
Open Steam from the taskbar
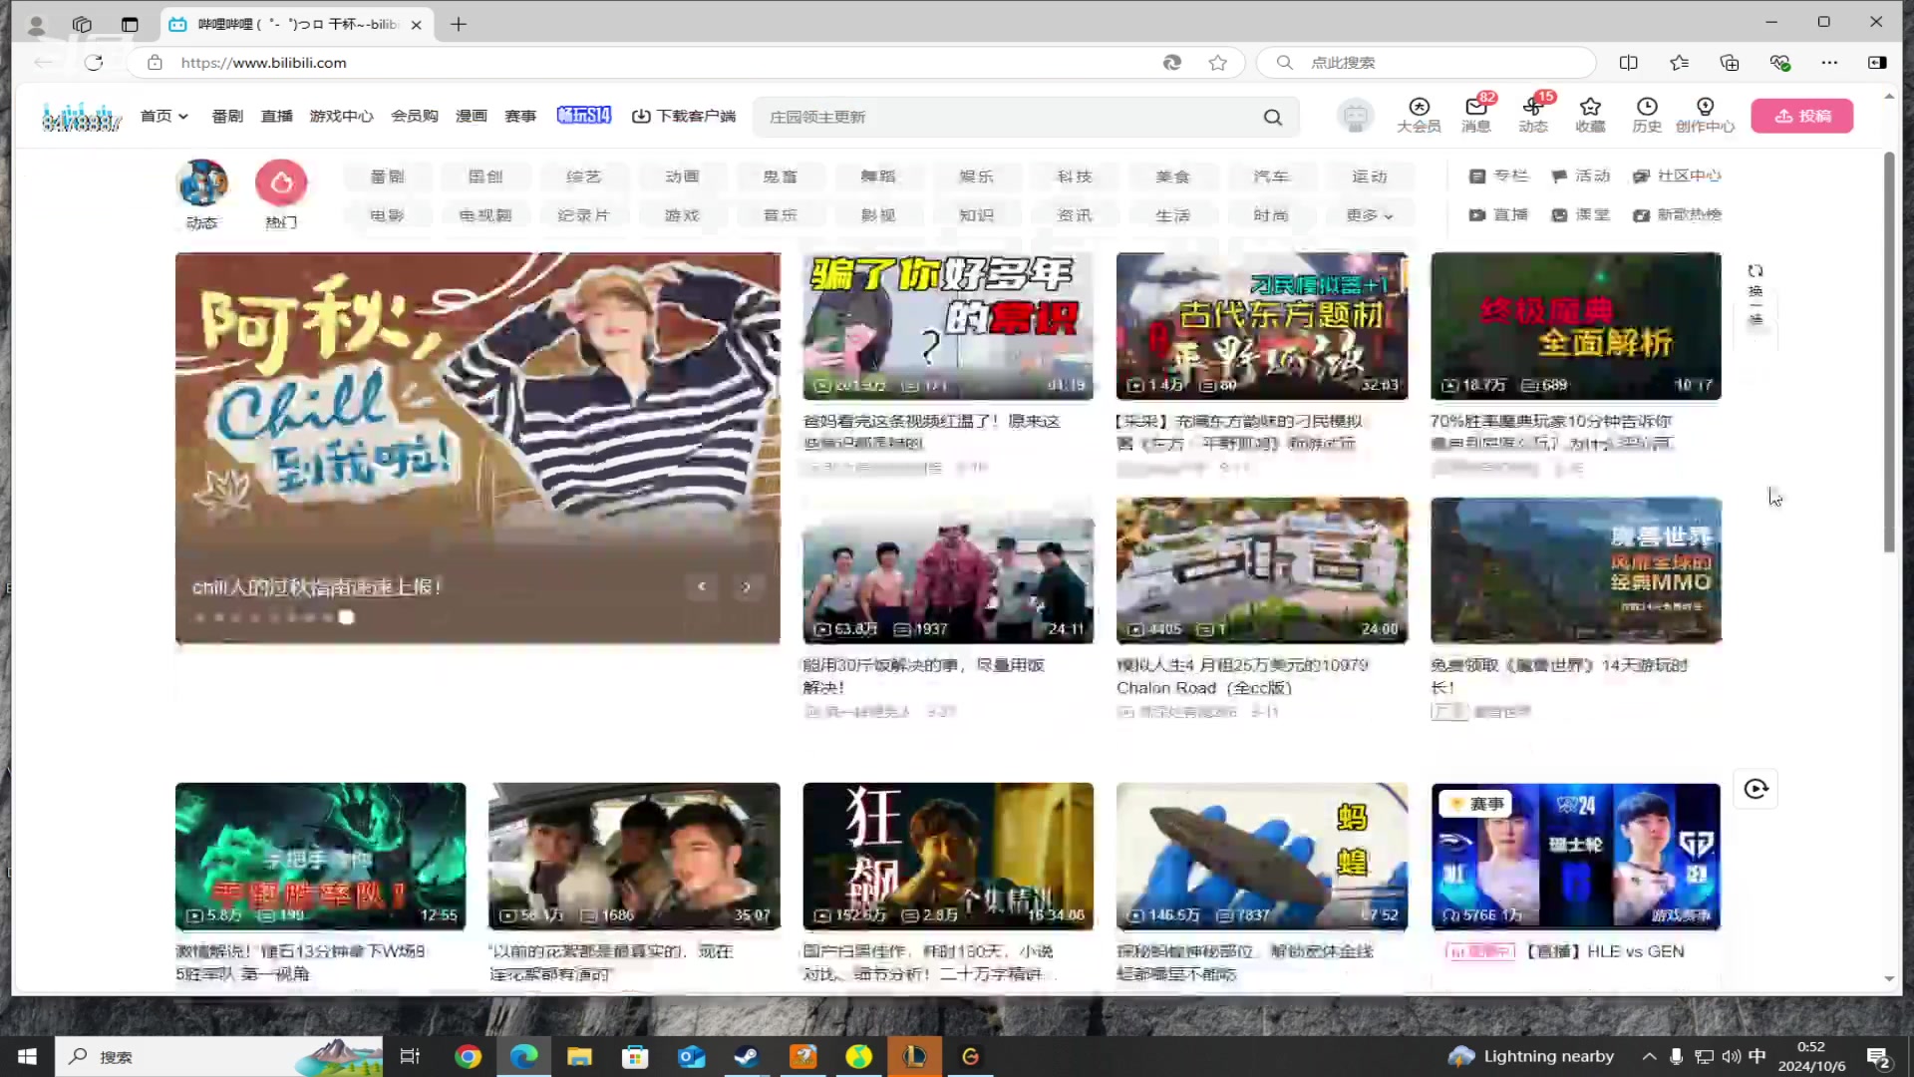(747, 1056)
